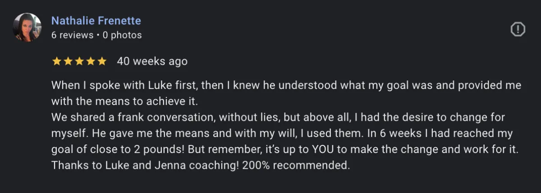Click the fourth gold rating star
This screenshot has height=193, width=541.
(x=91, y=61)
